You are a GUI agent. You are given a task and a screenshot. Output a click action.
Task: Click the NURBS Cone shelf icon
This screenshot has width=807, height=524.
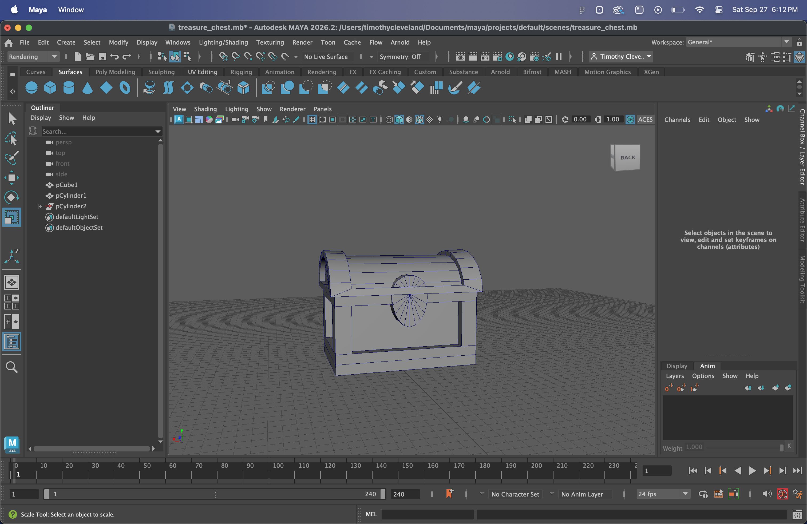[87, 88]
